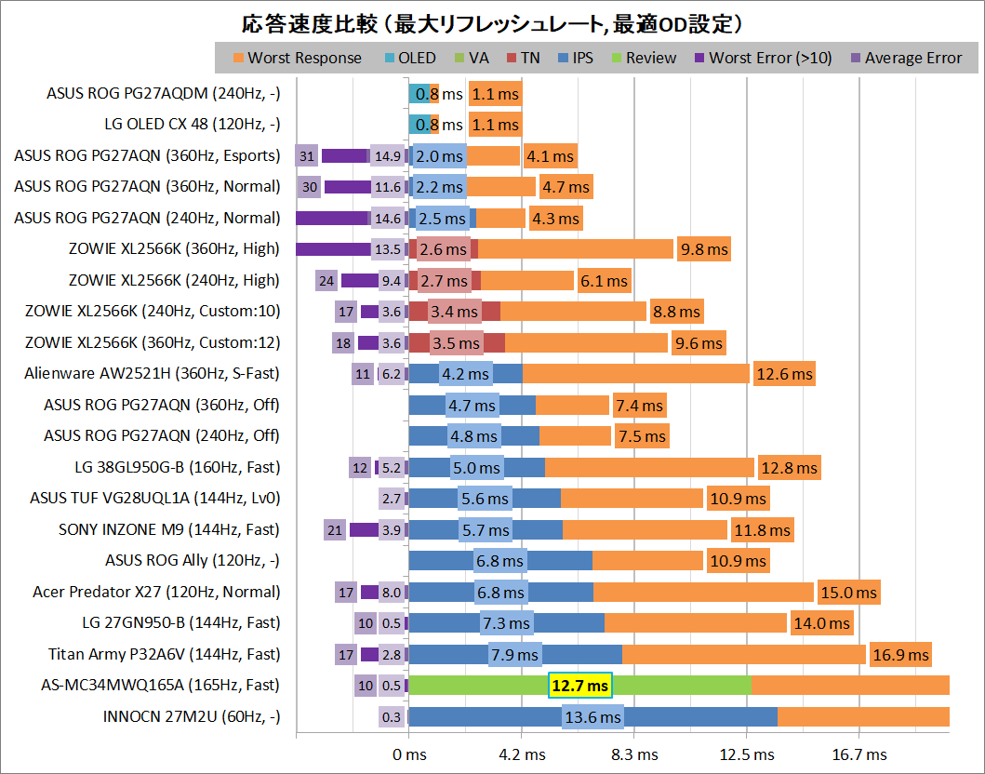Click the 4.1 ms worst response value

coord(551,156)
